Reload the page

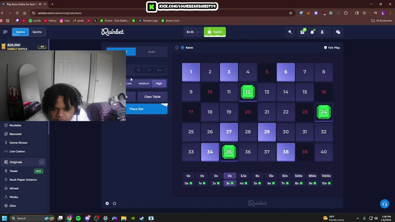pos(17,13)
